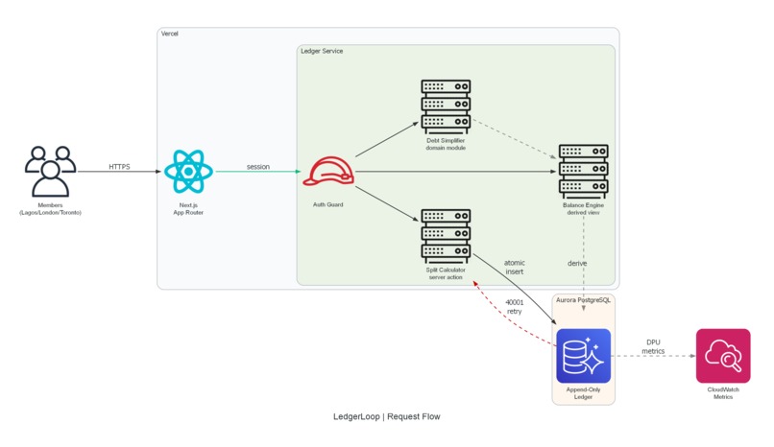
Task: Select the Next.js App Router atom icon
Action: pos(188,172)
